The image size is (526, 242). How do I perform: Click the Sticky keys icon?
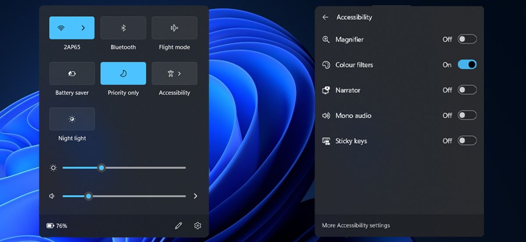[x=326, y=141]
